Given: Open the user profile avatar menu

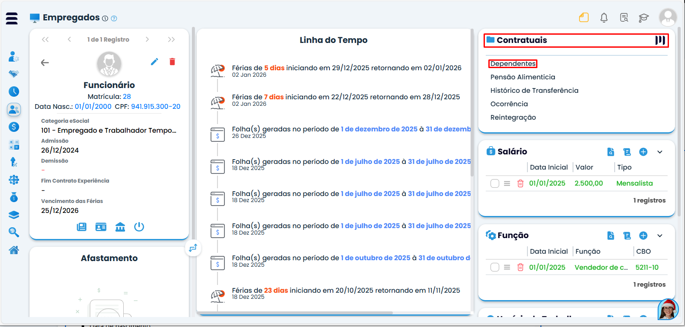Looking at the screenshot, I should [668, 17].
